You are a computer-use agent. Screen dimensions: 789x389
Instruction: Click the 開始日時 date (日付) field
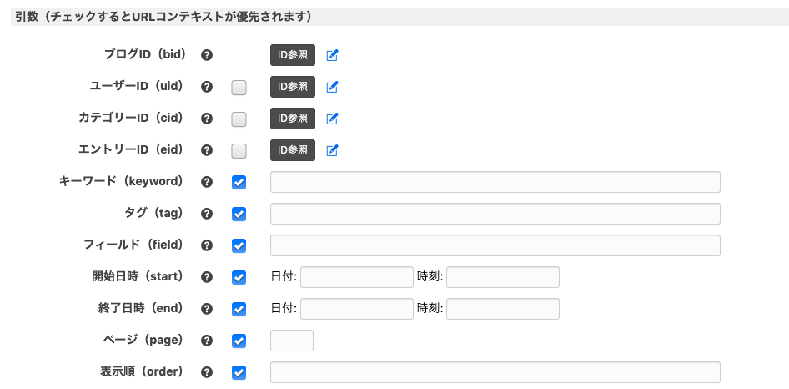(357, 277)
